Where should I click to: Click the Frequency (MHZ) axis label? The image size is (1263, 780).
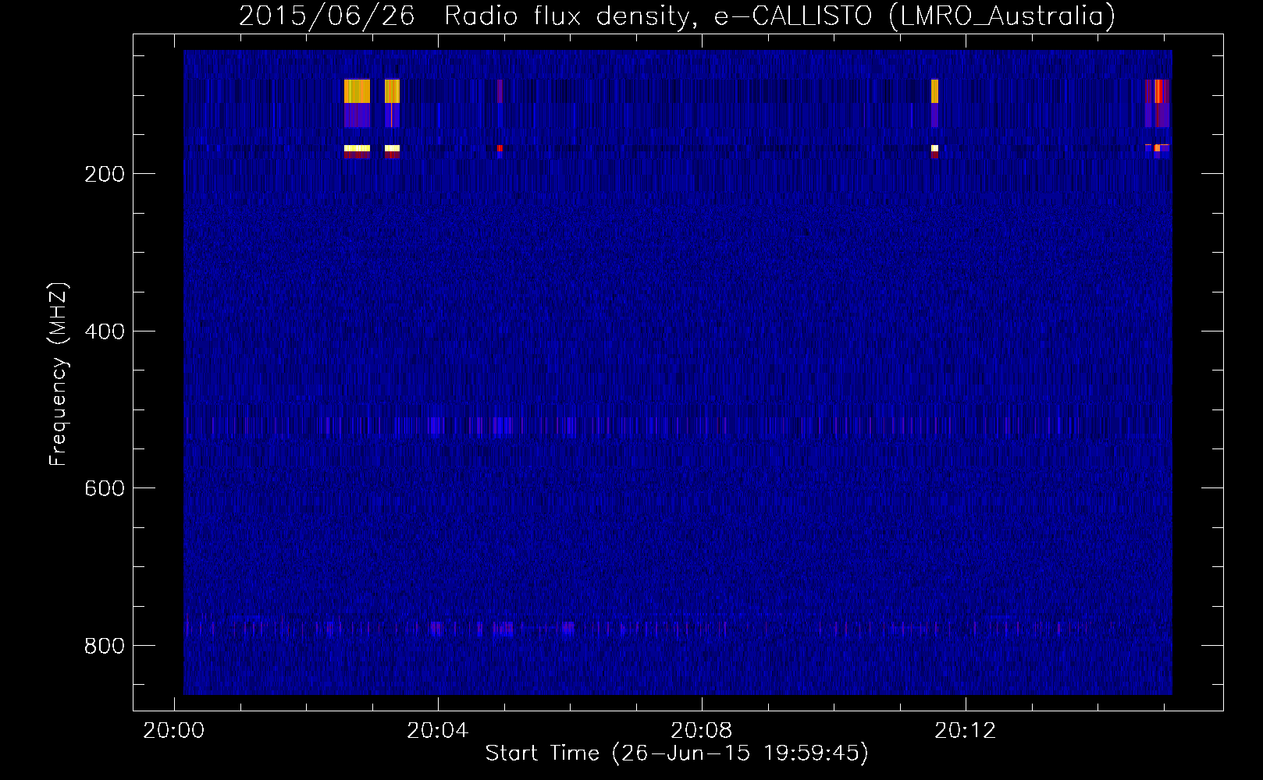point(59,374)
